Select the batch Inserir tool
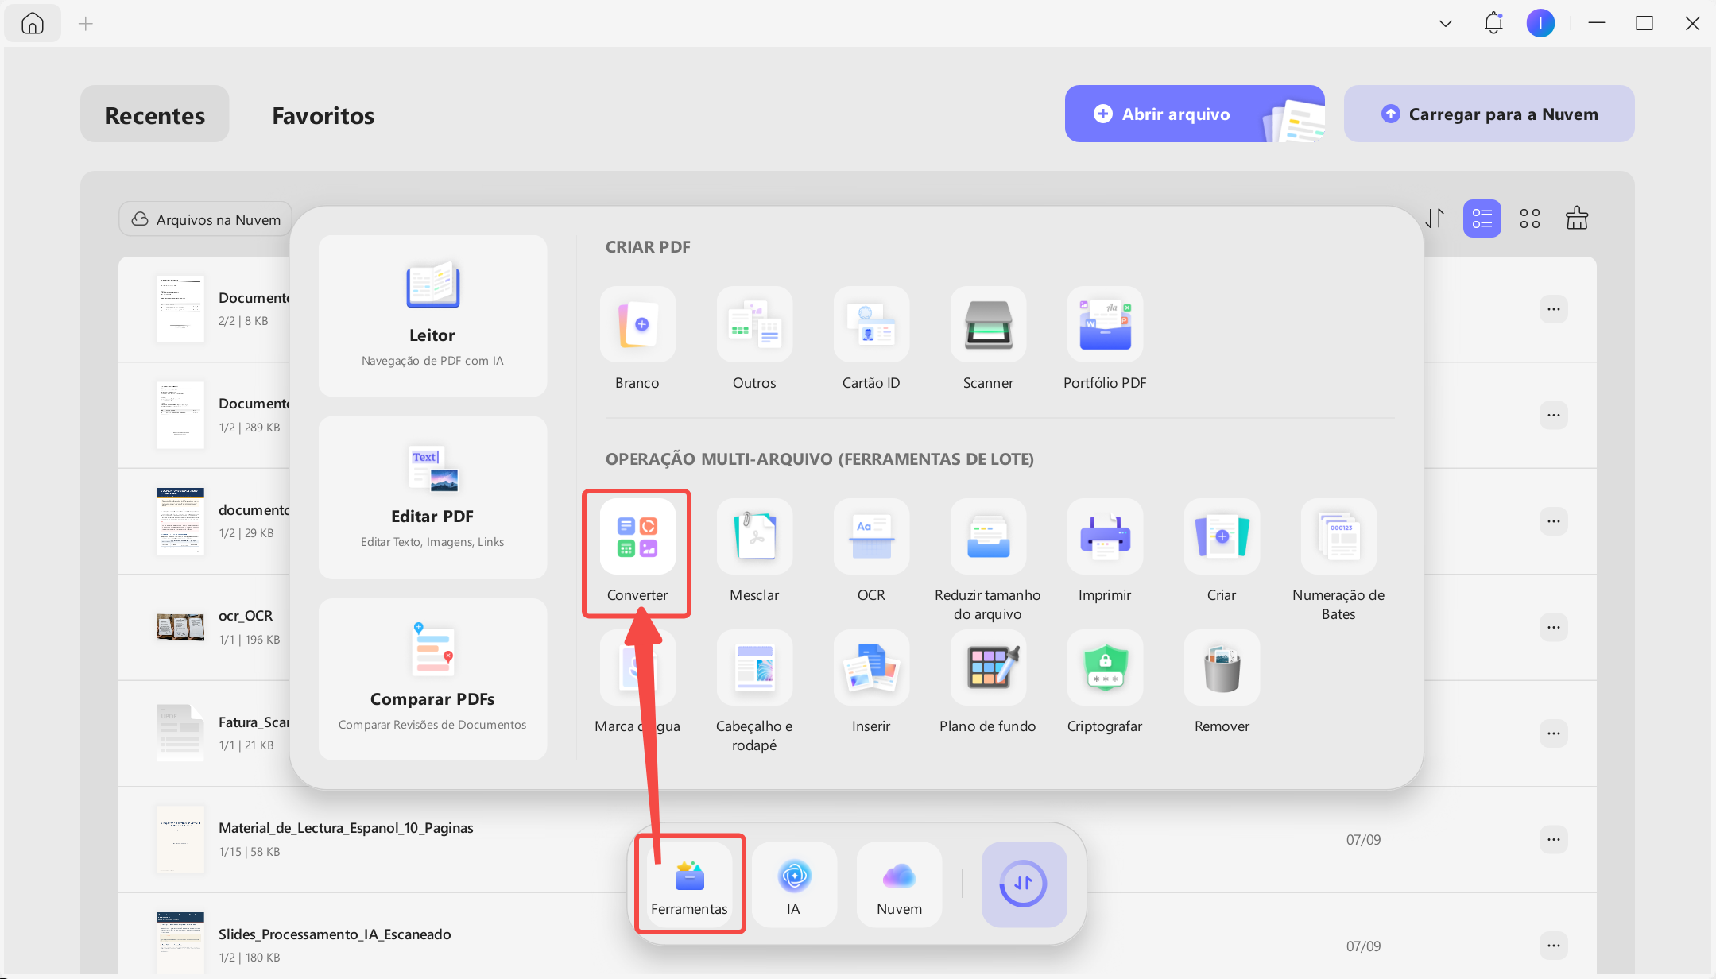 coord(871,667)
